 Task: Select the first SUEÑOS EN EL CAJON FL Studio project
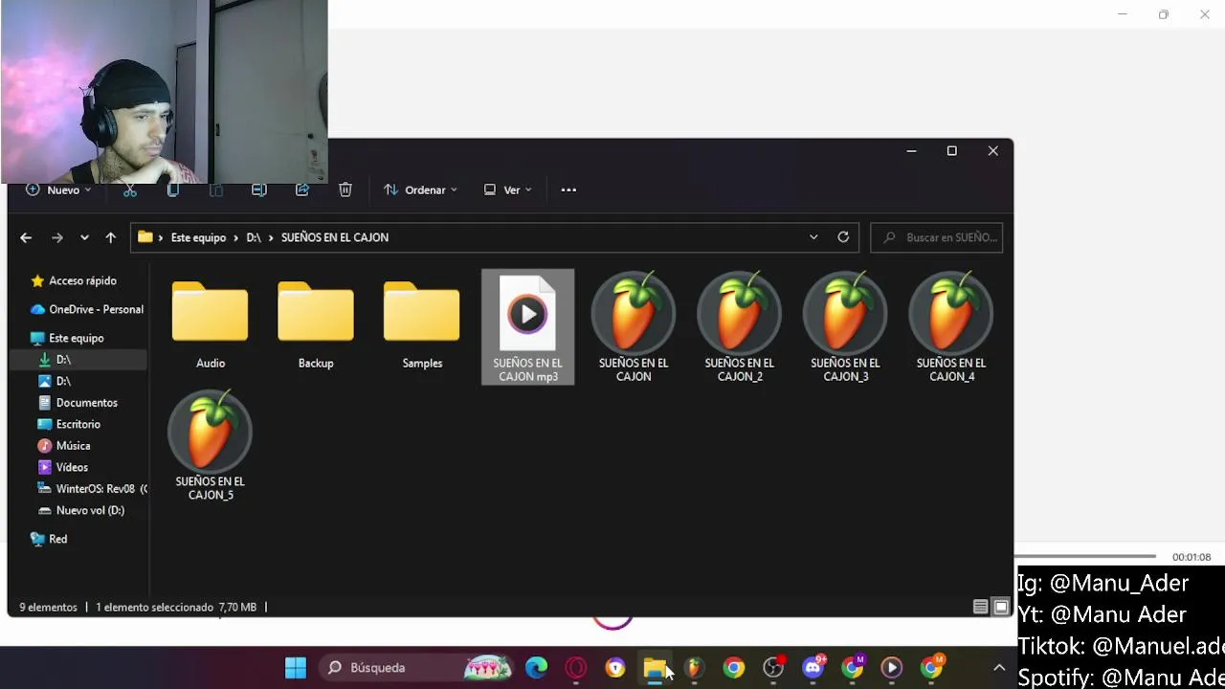tap(634, 327)
